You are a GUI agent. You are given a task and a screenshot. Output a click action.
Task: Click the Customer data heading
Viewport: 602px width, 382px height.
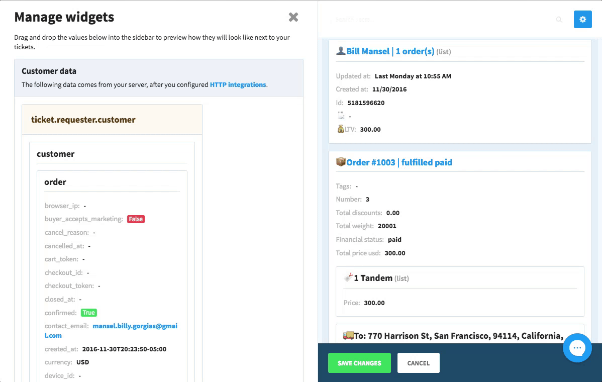[49, 71]
